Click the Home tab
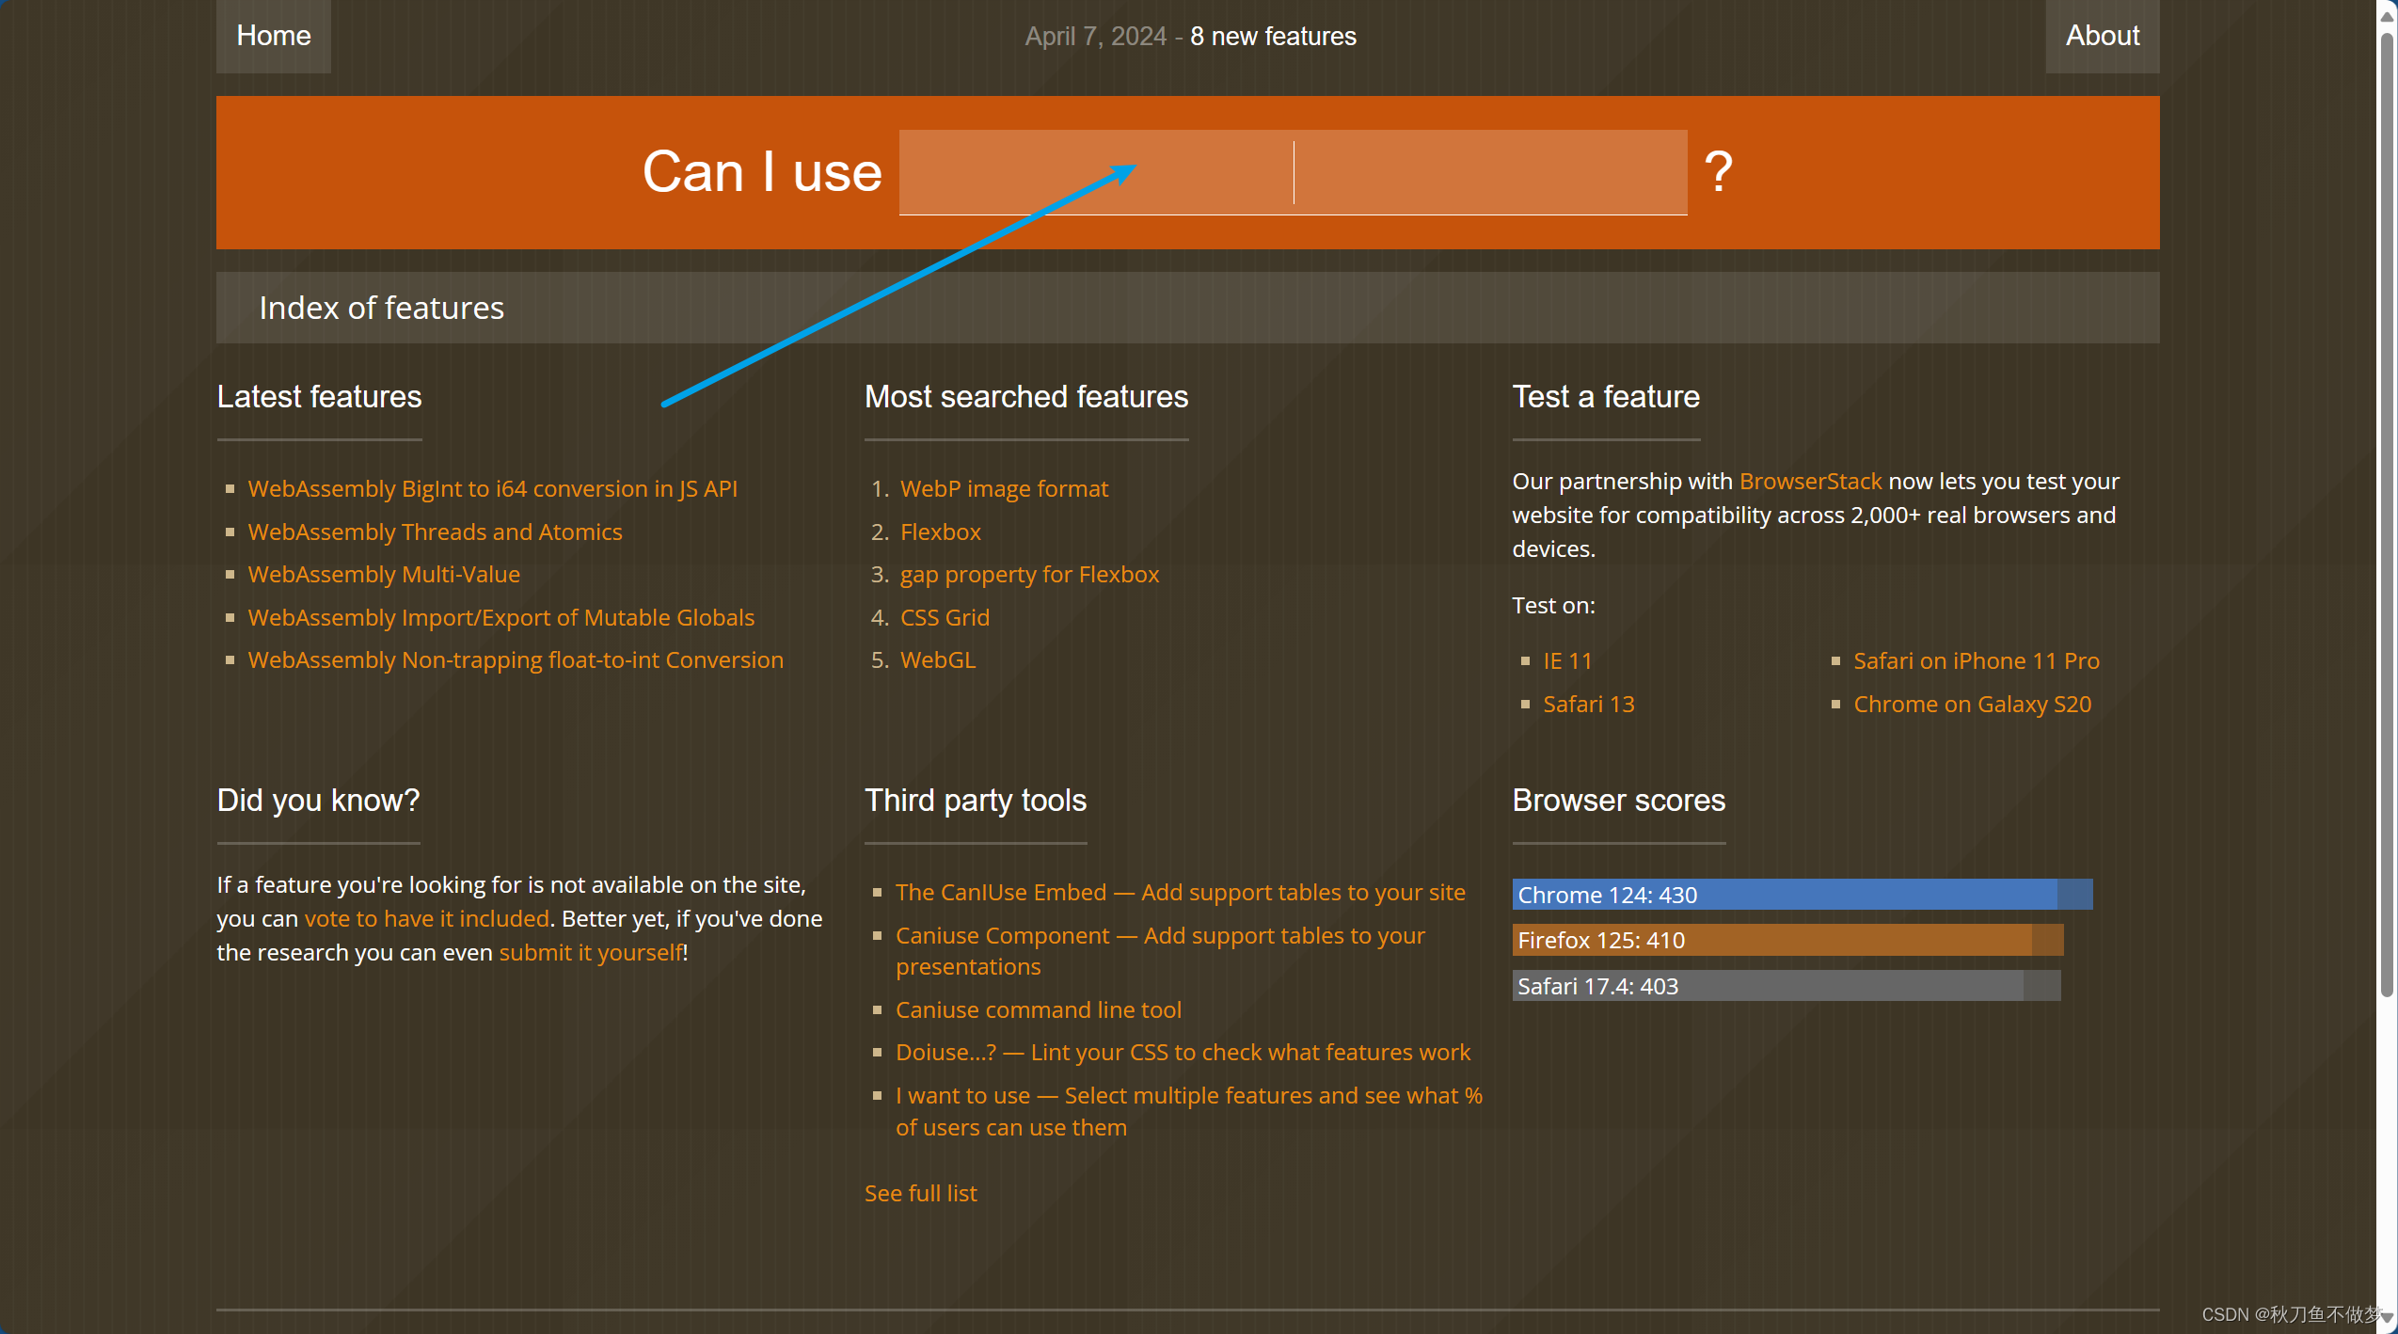The image size is (2398, 1334). pos(273,36)
